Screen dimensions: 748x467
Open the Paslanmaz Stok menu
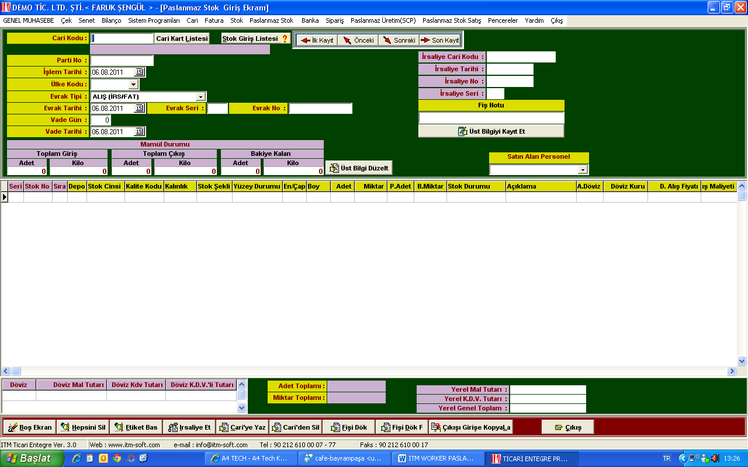[x=272, y=20]
